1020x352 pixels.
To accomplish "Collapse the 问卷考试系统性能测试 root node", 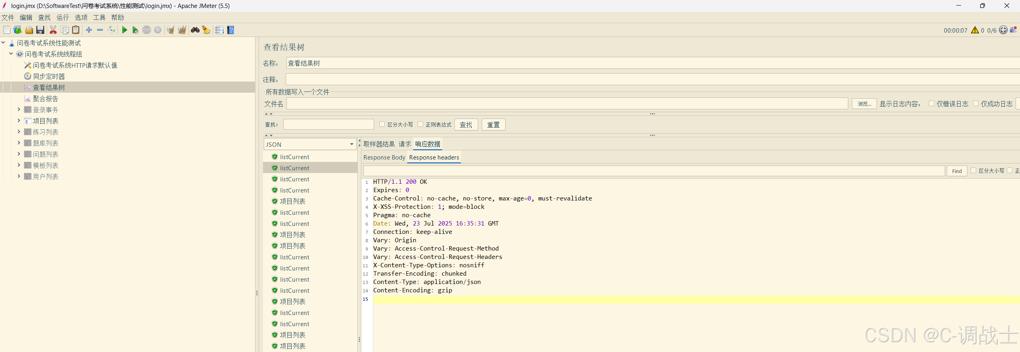I will pyautogui.click(x=3, y=43).
